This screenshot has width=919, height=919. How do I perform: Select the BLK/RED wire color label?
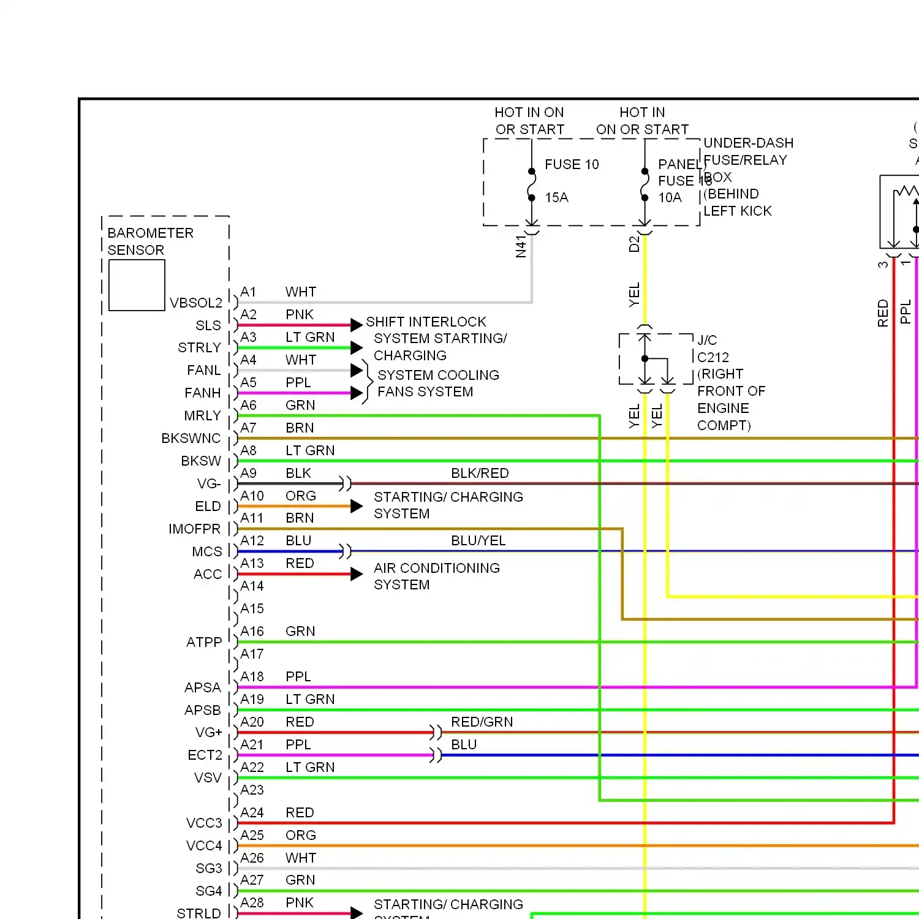(480, 474)
